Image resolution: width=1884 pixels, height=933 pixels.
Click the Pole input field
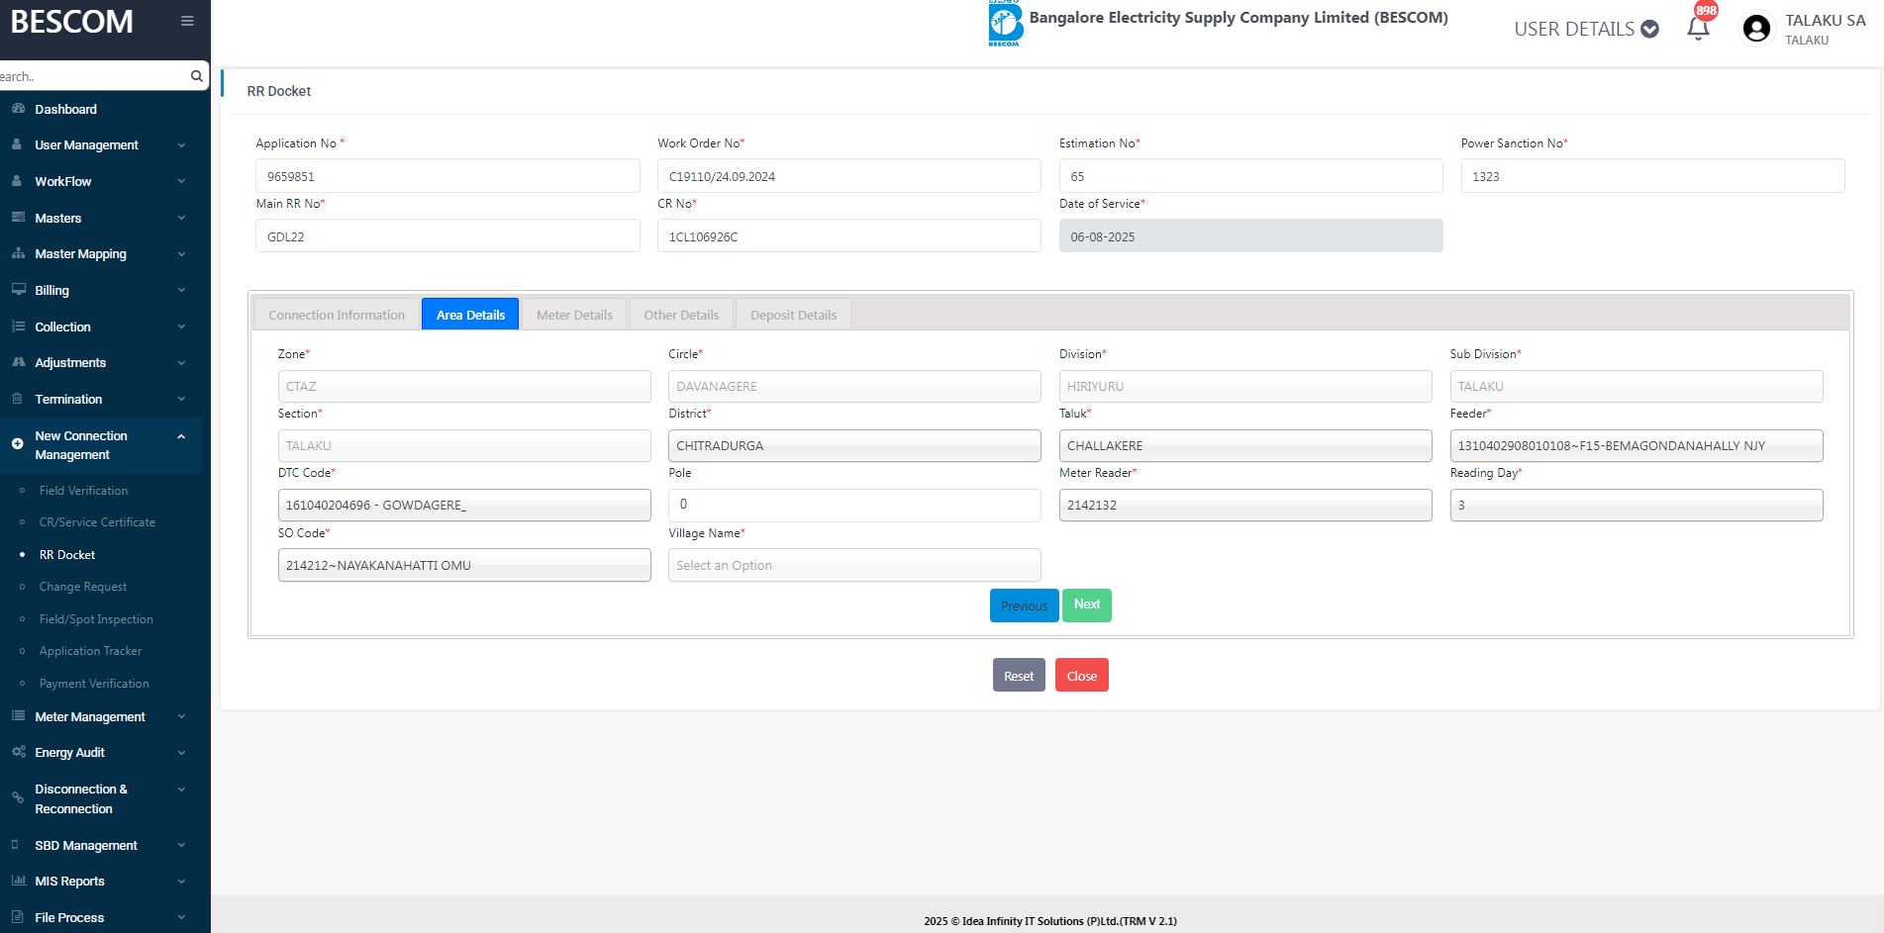(x=853, y=505)
